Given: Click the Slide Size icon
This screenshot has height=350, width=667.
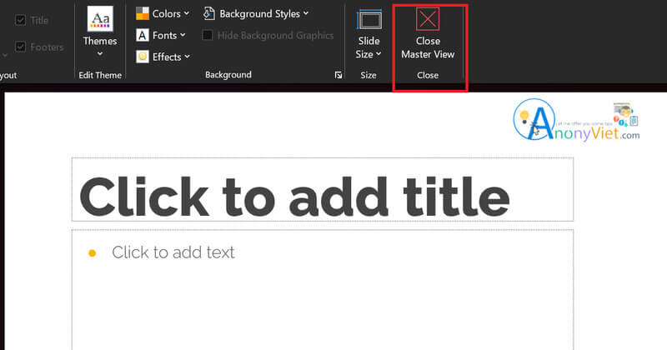Looking at the screenshot, I should point(369,20).
